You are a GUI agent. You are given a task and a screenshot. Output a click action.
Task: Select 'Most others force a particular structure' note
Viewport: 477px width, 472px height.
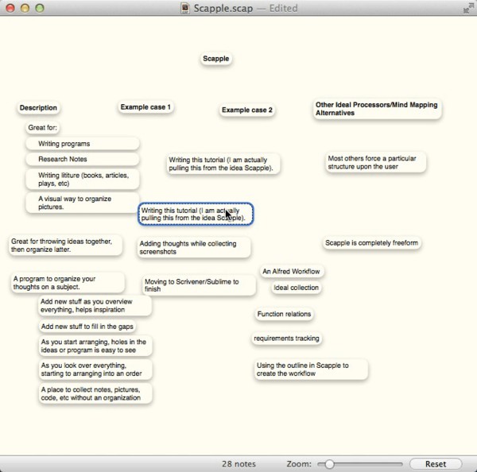point(375,162)
